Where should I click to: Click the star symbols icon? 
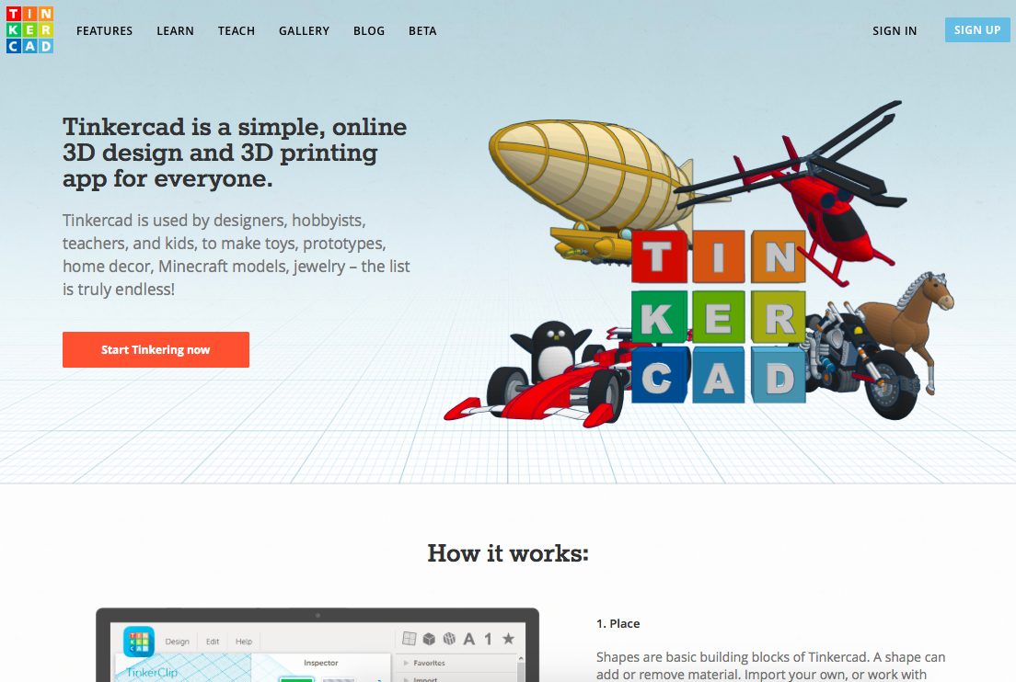tap(508, 637)
